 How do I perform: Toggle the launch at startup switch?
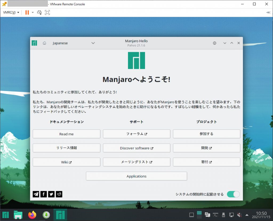(x=233, y=194)
